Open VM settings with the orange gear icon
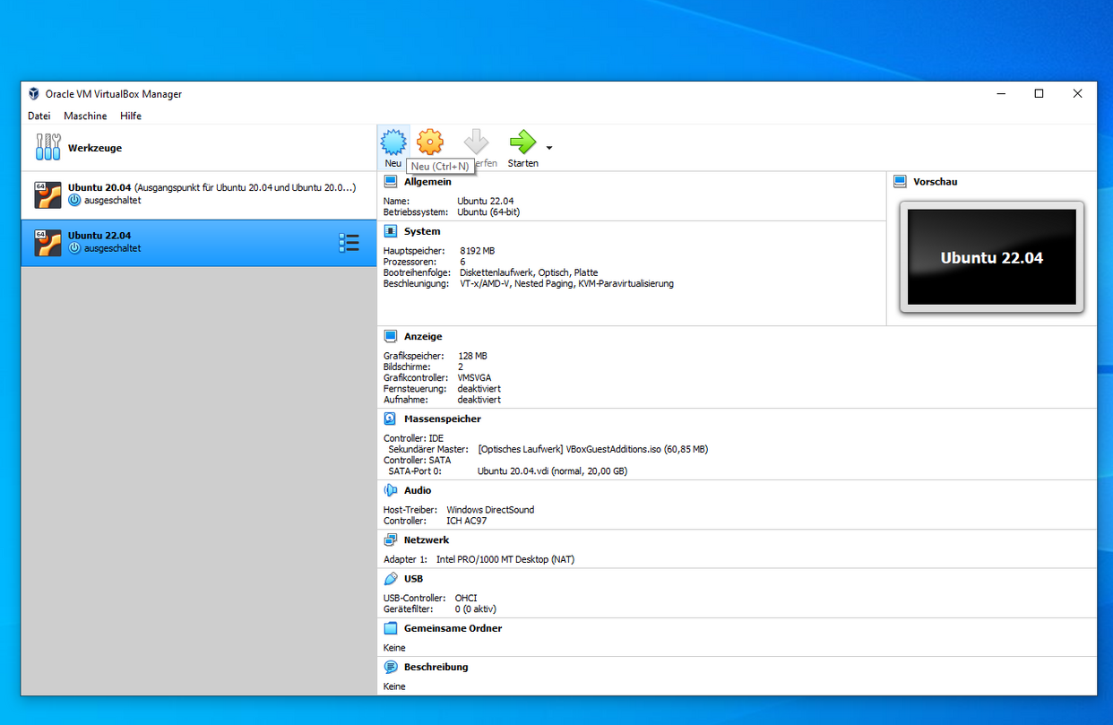The height and width of the screenshot is (725, 1113). pos(430,142)
